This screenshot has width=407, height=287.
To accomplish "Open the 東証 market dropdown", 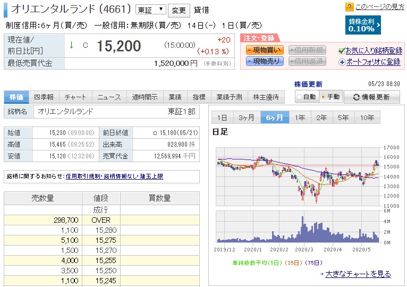I will (150, 10).
